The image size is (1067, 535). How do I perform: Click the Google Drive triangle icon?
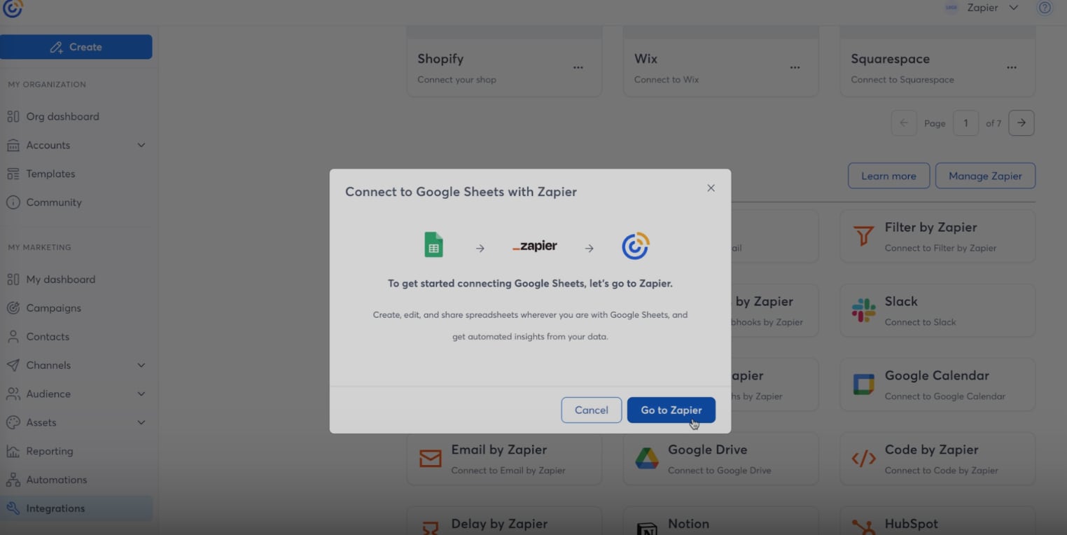point(646,459)
